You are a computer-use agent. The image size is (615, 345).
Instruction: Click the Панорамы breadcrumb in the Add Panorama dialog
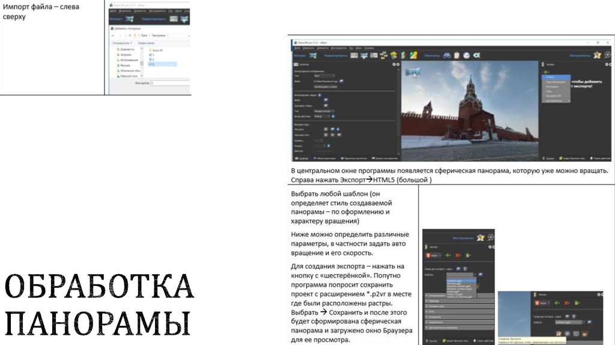(159, 35)
